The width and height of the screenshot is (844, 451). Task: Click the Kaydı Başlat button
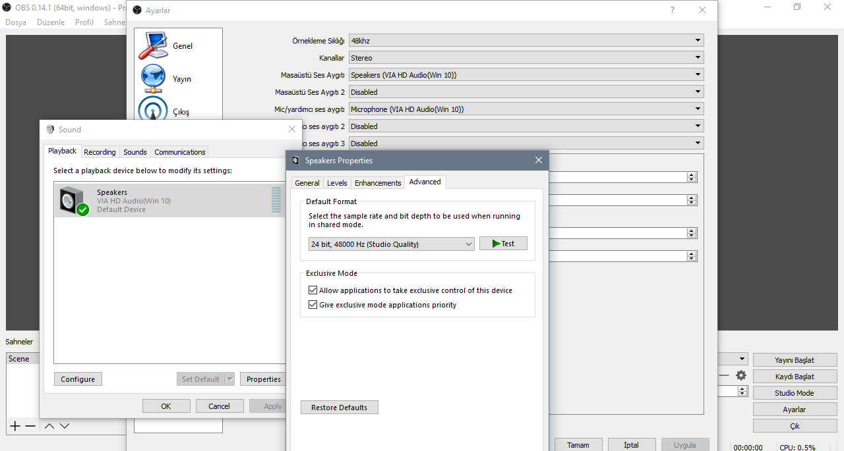coord(795,377)
